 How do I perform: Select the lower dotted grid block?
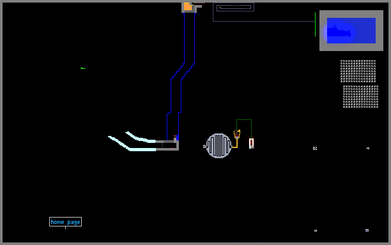tap(360, 96)
